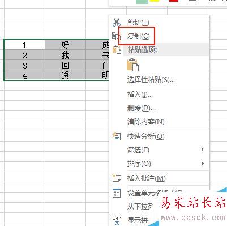Click the scissors Cut icon
The image size is (227, 226).
click(x=117, y=22)
